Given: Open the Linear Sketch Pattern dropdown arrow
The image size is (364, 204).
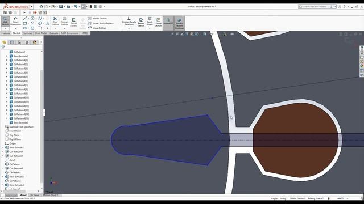Looking at the screenshot, I should [x=119, y=23].
